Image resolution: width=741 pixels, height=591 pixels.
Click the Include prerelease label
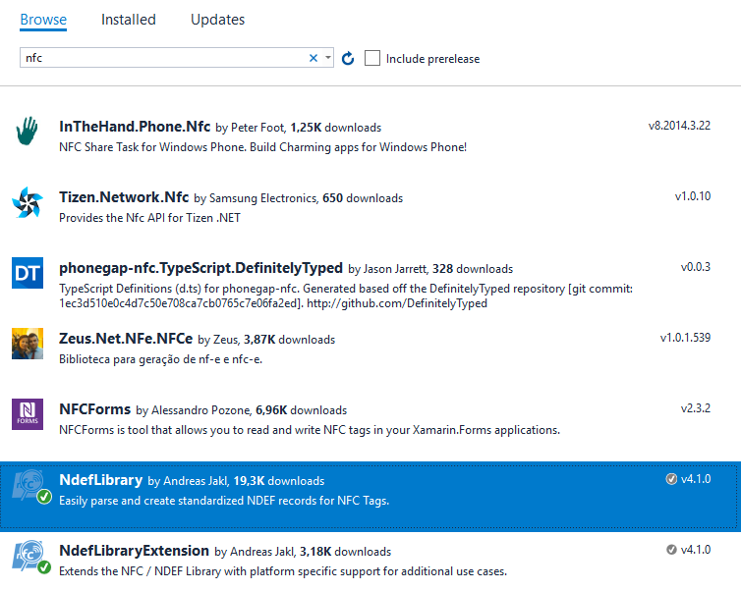point(432,59)
